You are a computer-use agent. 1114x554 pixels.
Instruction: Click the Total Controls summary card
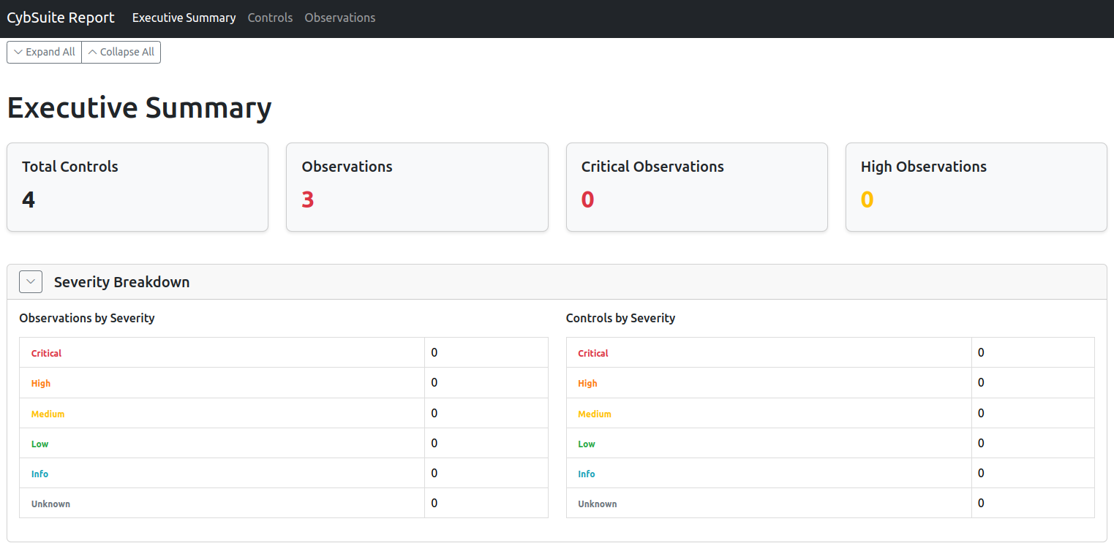coord(138,187)
